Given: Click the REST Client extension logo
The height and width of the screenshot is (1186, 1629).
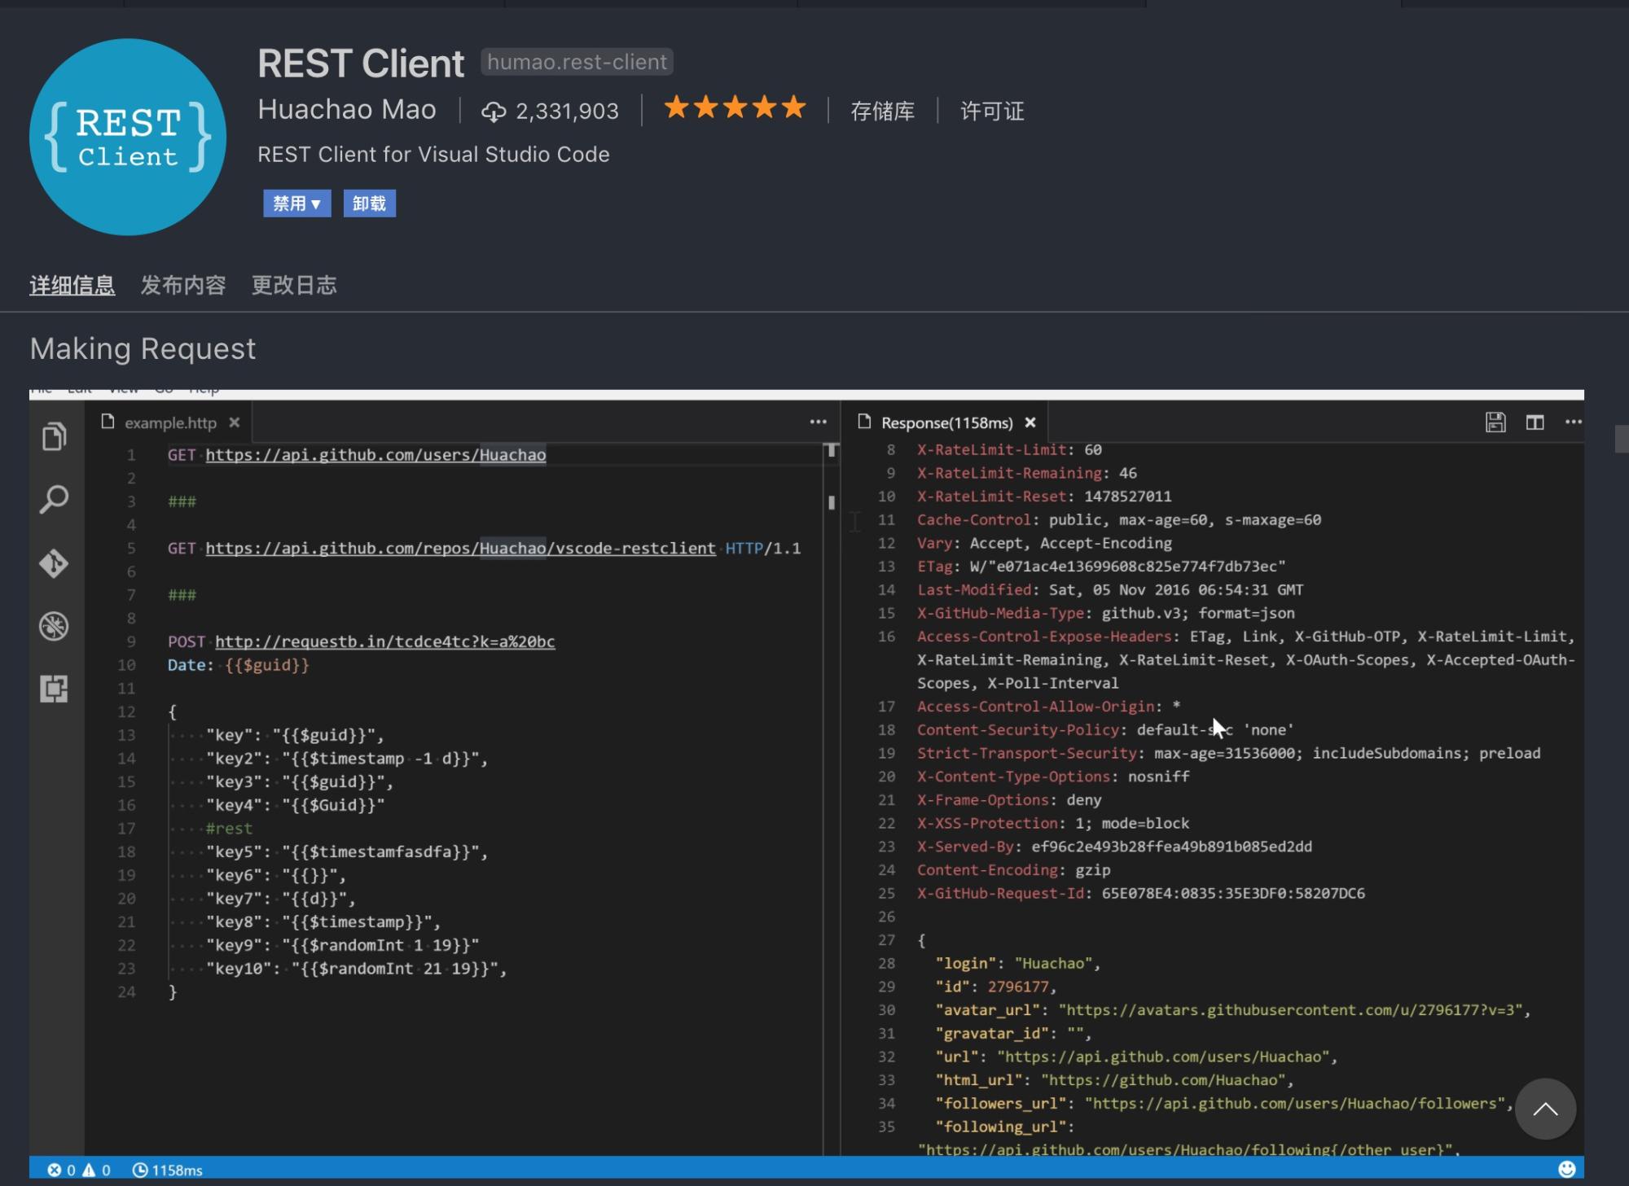Looking at the screenshot, I should [x=128, y=138].
